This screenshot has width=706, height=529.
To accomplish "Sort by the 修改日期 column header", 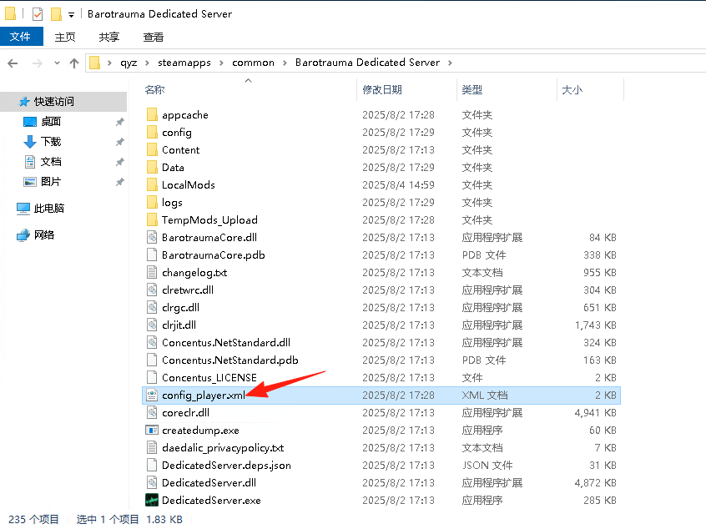I will coord(382,90).
